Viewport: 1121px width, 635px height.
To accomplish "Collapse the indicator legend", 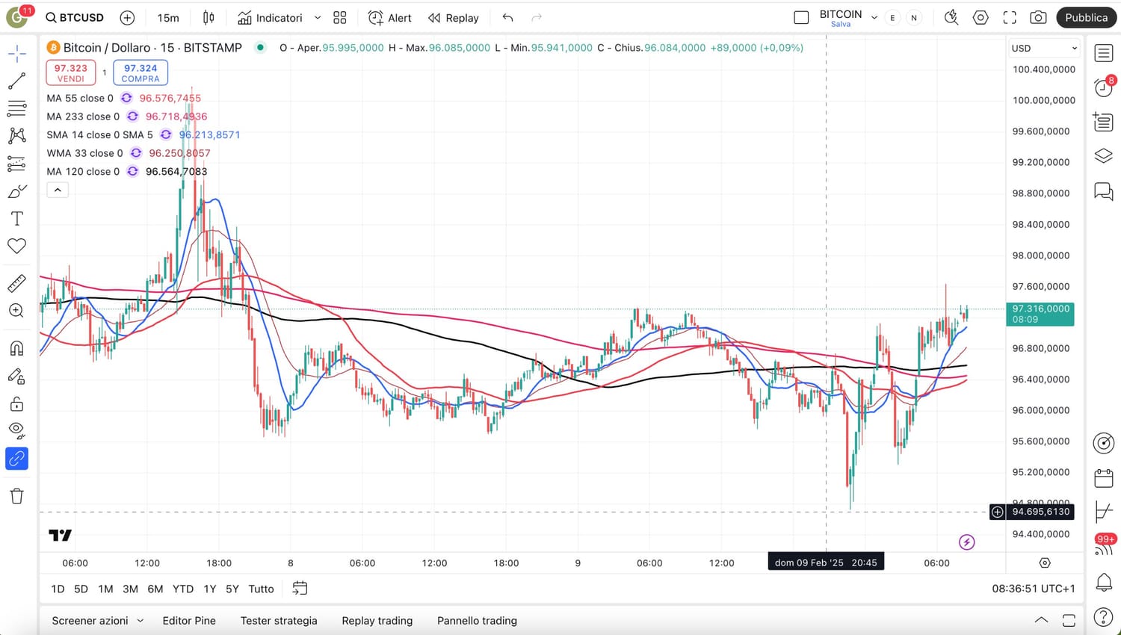I will pos(58,190).
